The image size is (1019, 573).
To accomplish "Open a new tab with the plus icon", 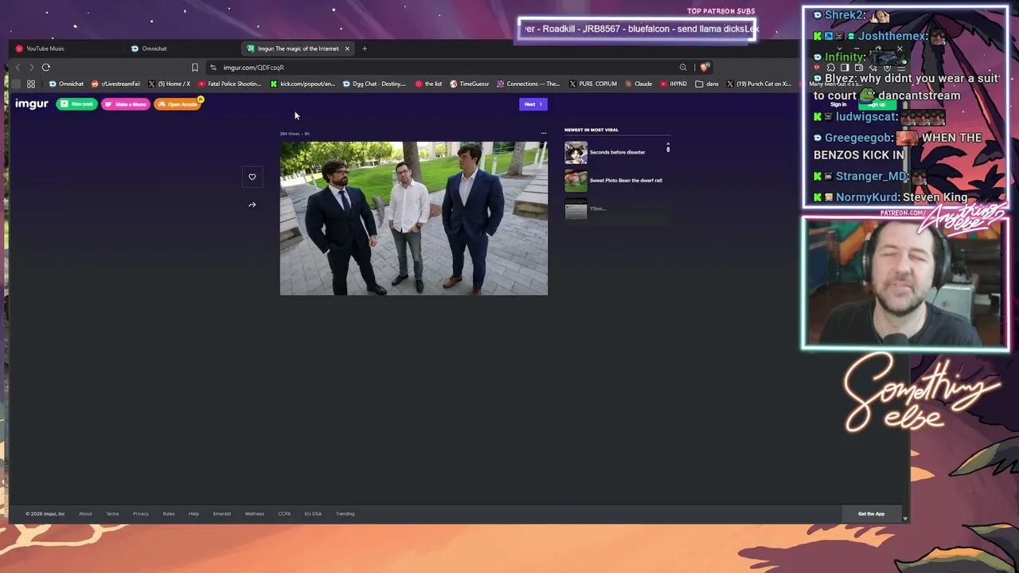I will coord(365,49).
